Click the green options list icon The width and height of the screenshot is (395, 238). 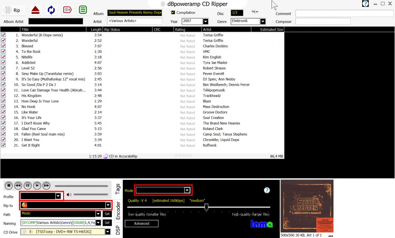pyautogui.click(x=83, y=10)
